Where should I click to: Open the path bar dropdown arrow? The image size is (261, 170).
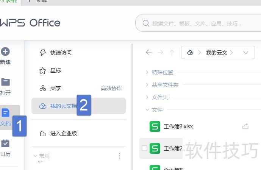(x=246, y=53)
